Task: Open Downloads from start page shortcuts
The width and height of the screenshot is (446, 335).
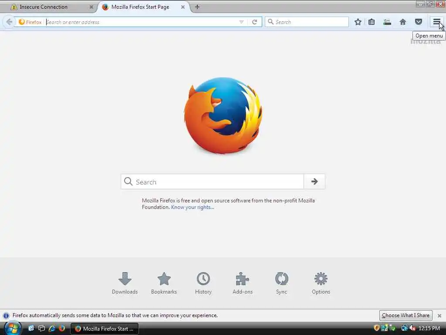Action: pyautogui.click(x=125, y=283)
